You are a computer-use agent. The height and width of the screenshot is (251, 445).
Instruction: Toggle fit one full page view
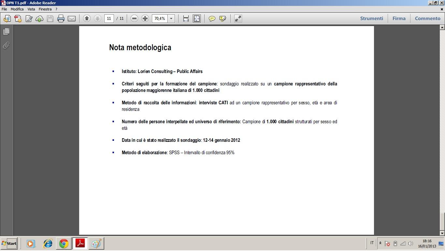[x=197, y=19]
